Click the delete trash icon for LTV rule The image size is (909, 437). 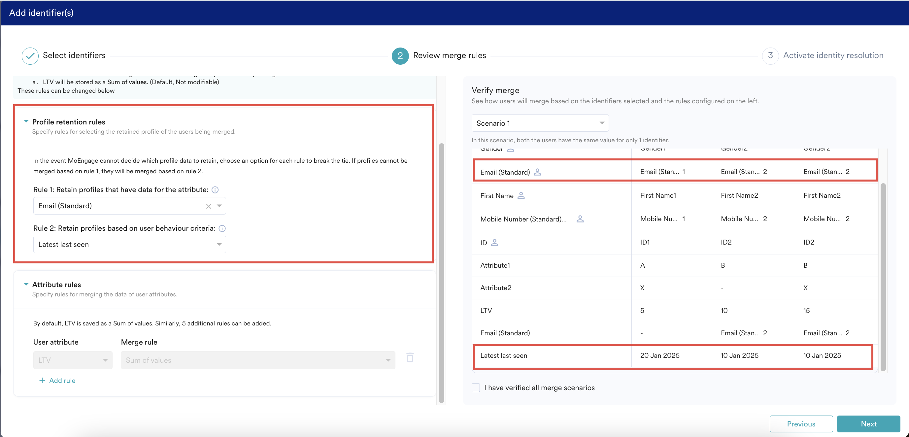coord(410,357)
